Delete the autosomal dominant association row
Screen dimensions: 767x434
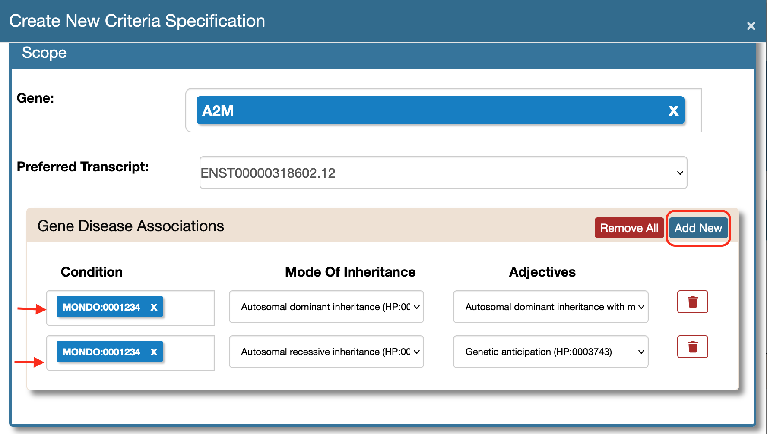pos(692,302)
